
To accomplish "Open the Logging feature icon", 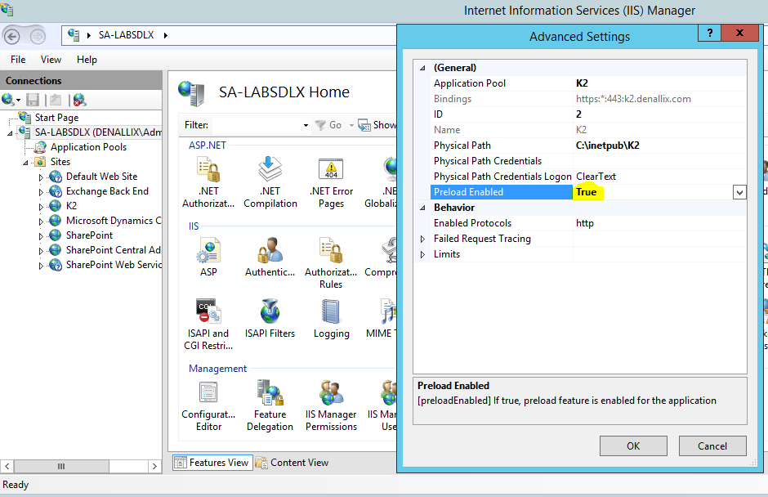I will tap(331, 311).
